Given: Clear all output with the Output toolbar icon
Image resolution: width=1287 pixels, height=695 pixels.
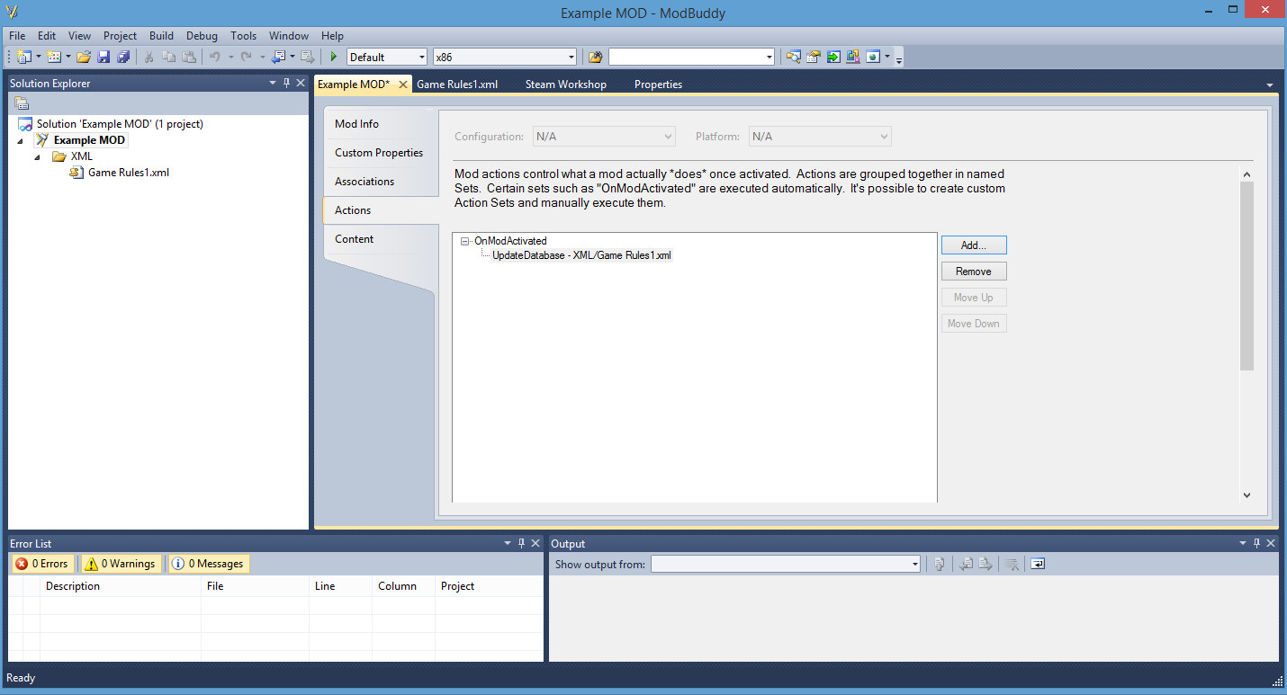Looking at the screenshot, I should 1012,564.
